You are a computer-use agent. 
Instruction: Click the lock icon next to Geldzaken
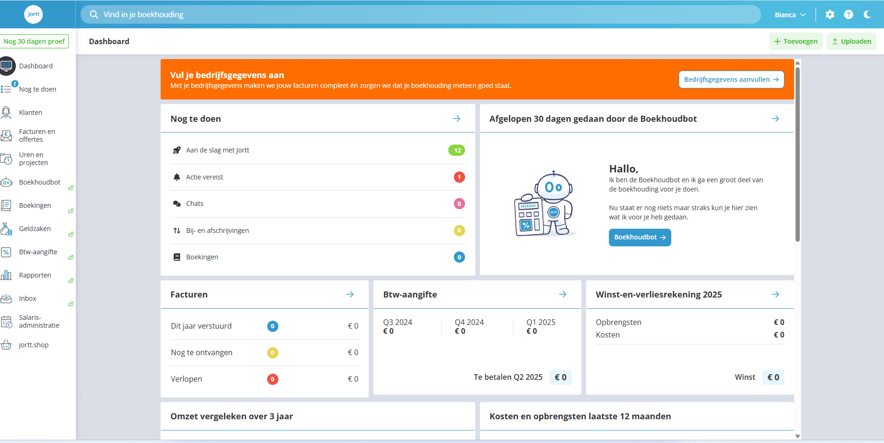click(x=71, y=234)
